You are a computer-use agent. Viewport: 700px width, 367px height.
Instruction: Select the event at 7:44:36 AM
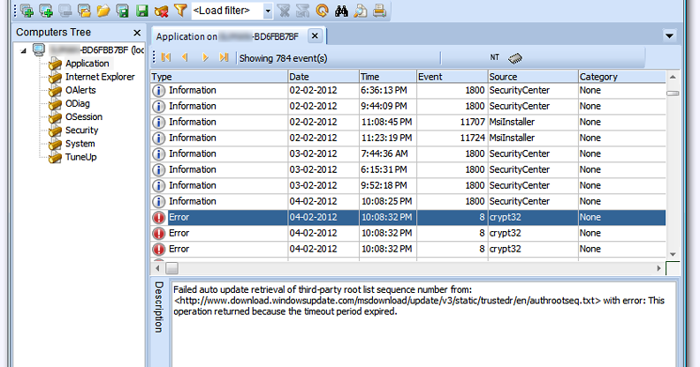408,154
